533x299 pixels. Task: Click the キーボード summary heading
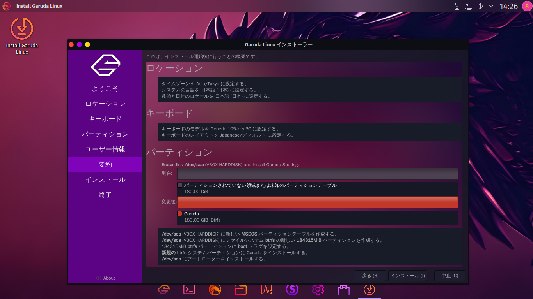170,113
